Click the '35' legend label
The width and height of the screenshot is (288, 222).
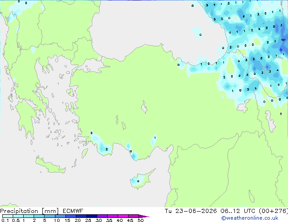coord(109,220)
